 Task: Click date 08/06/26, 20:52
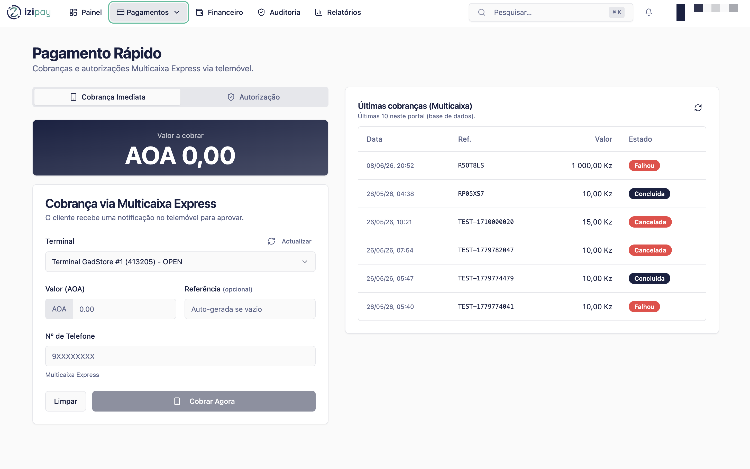pyautogui.click(x=390, y=166)
